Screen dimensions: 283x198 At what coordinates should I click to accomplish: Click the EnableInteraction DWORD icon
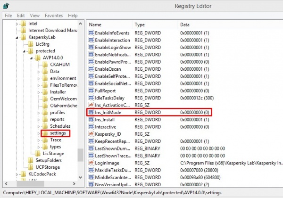tap(91, 40)
